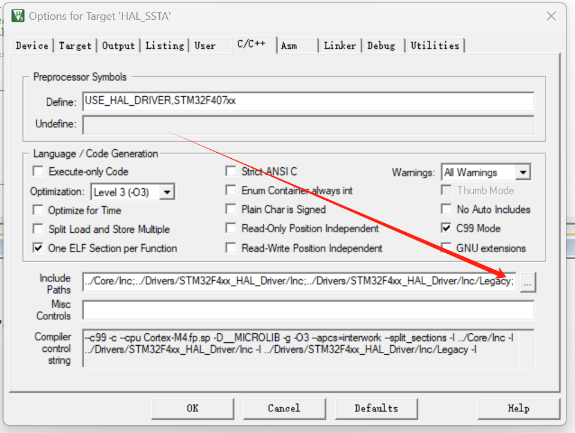Enable Read-Write Position Independent

point(231,248)
